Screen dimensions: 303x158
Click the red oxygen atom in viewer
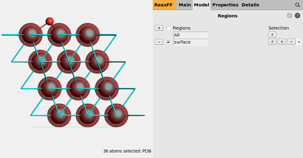coord(49,21)
